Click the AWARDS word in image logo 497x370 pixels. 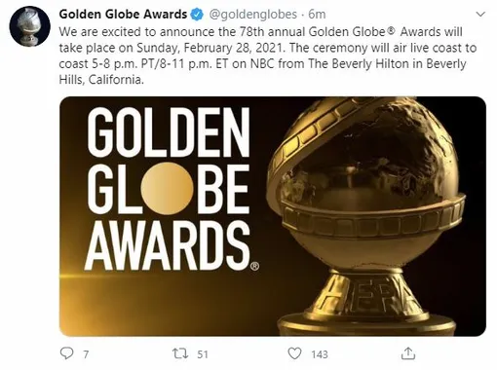coord(167,245)
